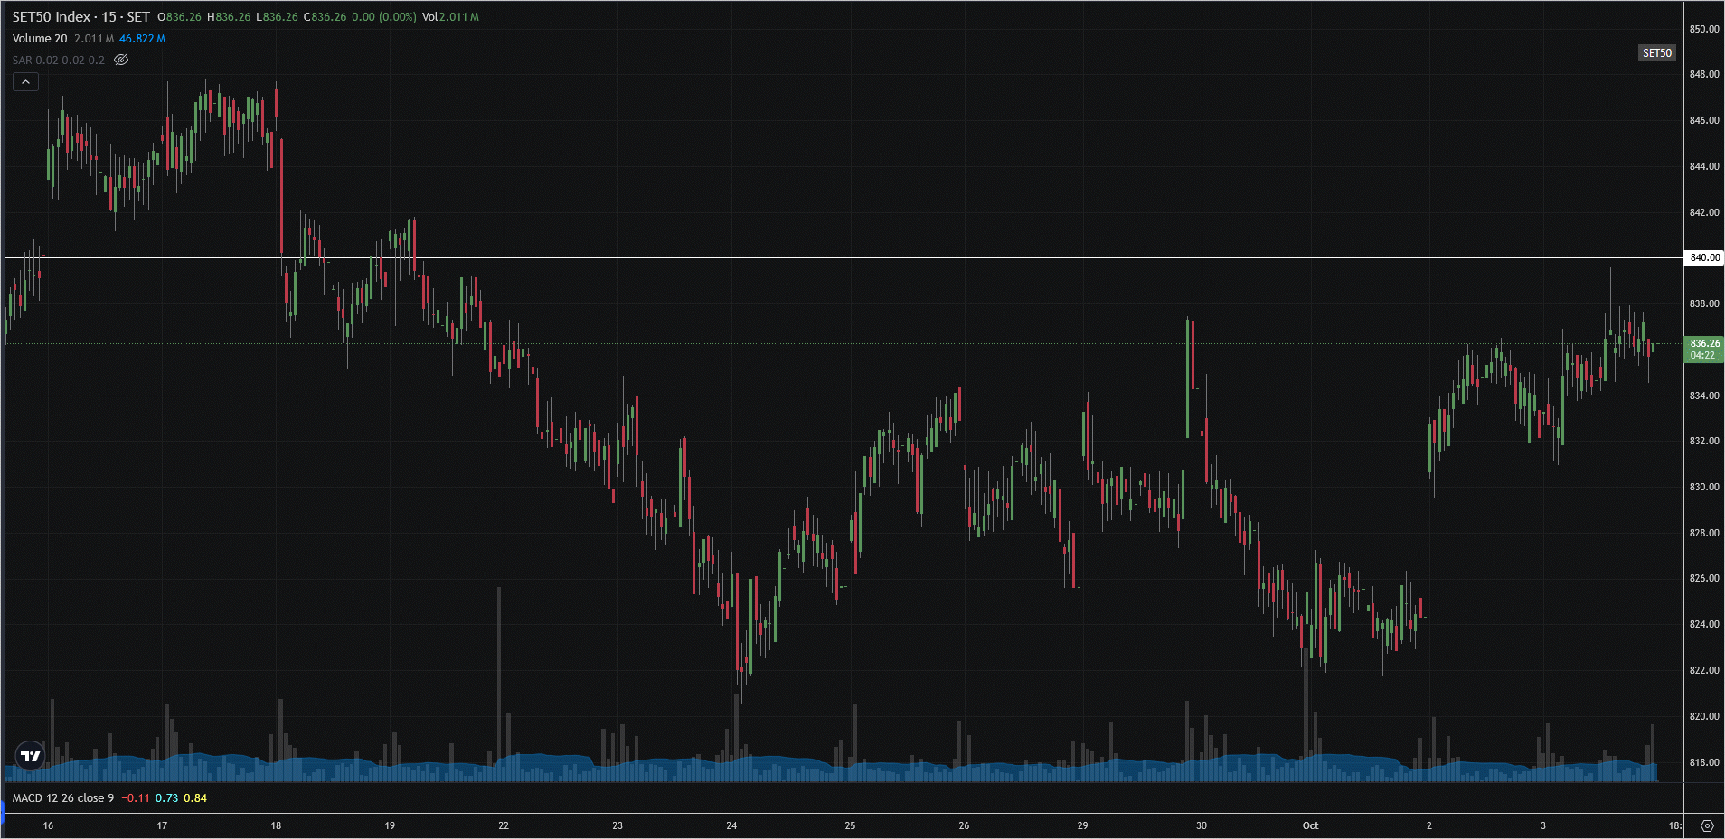Screen dimensions: 1725x839
Task: Select the SAR 0.02 0.02 0.2 legend
Action: 58,61
